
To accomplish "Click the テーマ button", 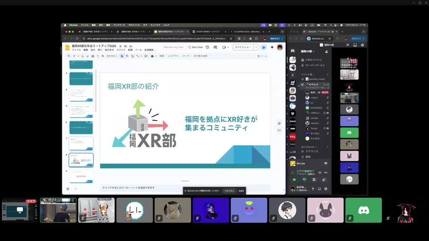I will click(x=186, y=56).
